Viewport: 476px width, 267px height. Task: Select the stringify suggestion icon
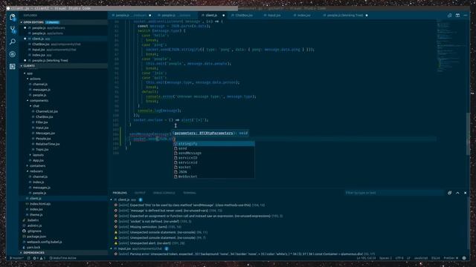pyautogui.click(x=176, y=144)
